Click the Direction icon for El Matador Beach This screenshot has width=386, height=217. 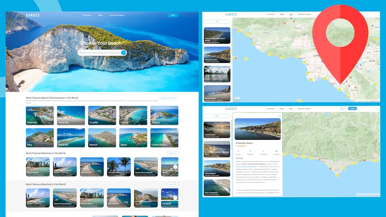pos(238,151)
